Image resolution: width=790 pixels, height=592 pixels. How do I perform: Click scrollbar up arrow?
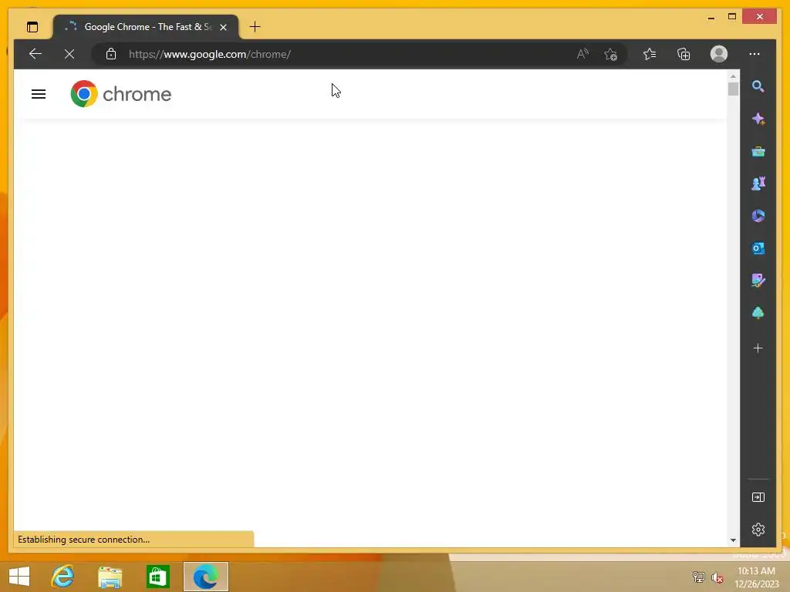[x=733, y=76]
